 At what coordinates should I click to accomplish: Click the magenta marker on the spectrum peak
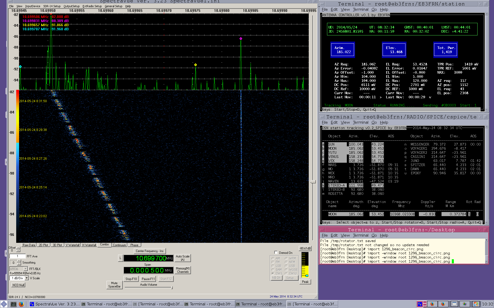click(241, 39)
